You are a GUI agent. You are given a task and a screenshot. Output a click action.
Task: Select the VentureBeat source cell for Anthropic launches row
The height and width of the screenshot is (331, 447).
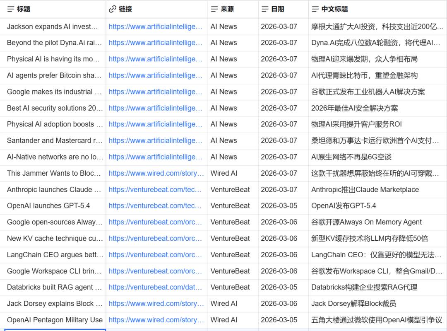click(x=233, y=189)
